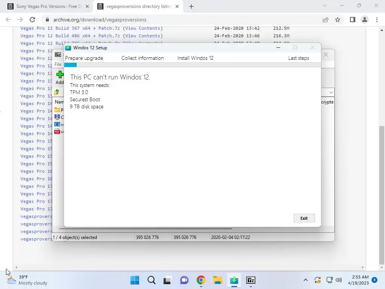Open Chrome profile avatar menu
The height and width of the screenshot is (289, 385).
click(x=365, y=20)
